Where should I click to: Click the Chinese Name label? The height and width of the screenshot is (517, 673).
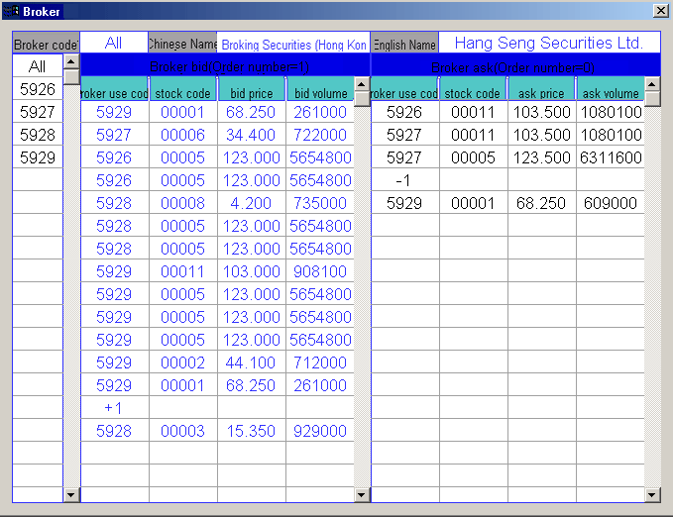pos(182,43)
